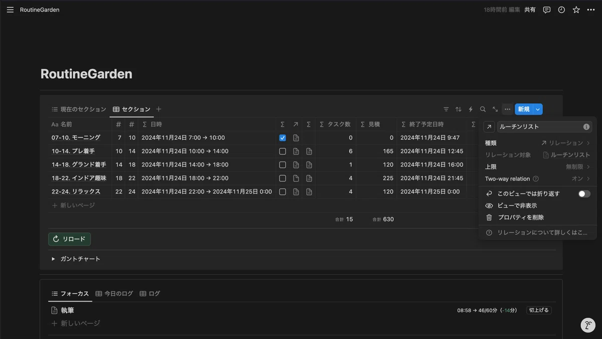Add a new view with plus icon

(159, 109)
